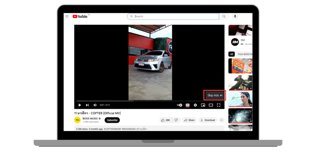Start voice search with the microphone
The width and height of the screenshot is (316, 155).
point(235,16)
